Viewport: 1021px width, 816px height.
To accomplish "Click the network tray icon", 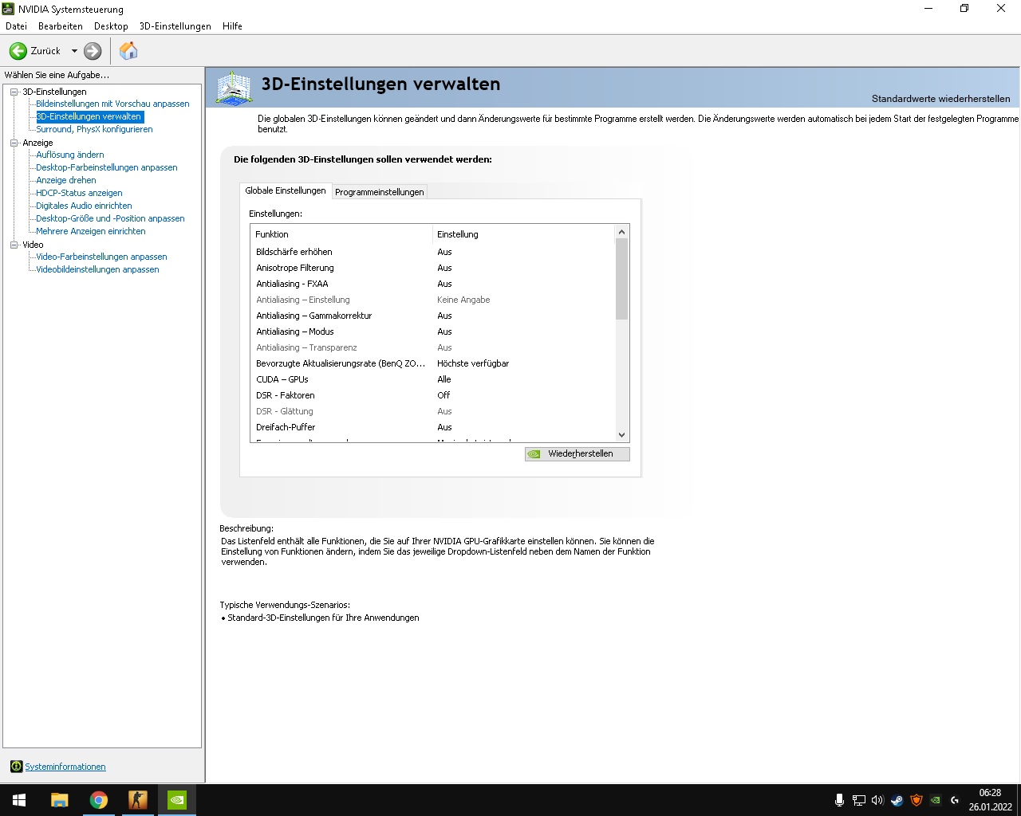I will 858,800.
